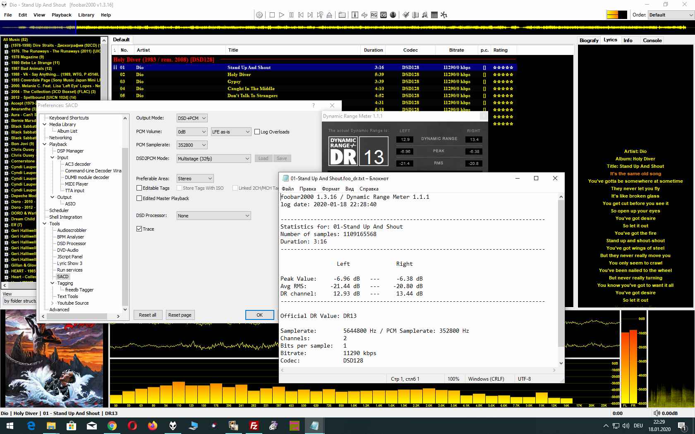Check the Editable Tags option
The height and width of the screenshot is (434, 695).
pyautogui.click(x=139, y=188)
